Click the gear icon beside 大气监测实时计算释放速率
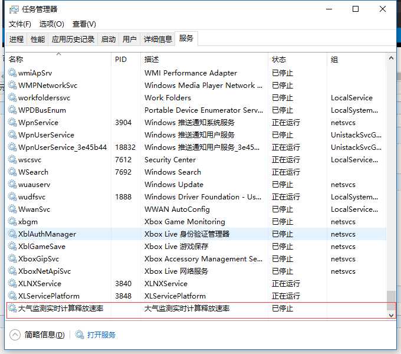The image size is (401, 354). point(12,308)
